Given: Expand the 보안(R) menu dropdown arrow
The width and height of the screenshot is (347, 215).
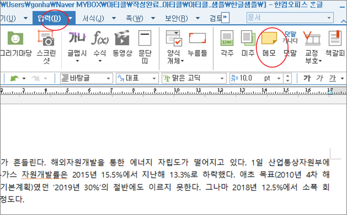Looking at the screenshot, I should coord(198,18).
